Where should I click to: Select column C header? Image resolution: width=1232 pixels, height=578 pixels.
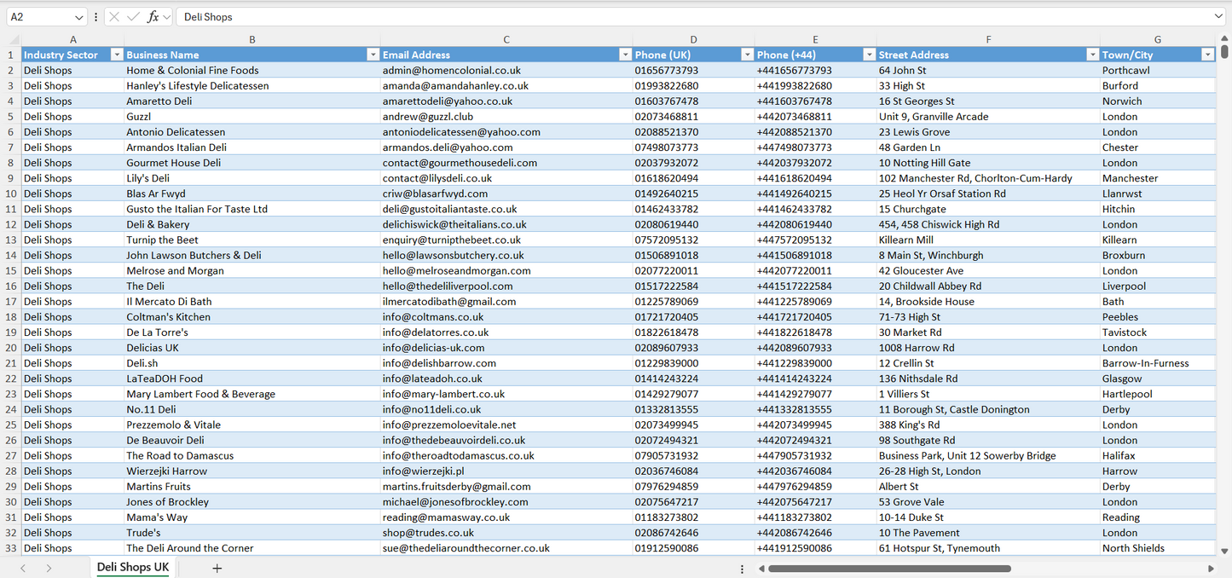pos(506,39)
